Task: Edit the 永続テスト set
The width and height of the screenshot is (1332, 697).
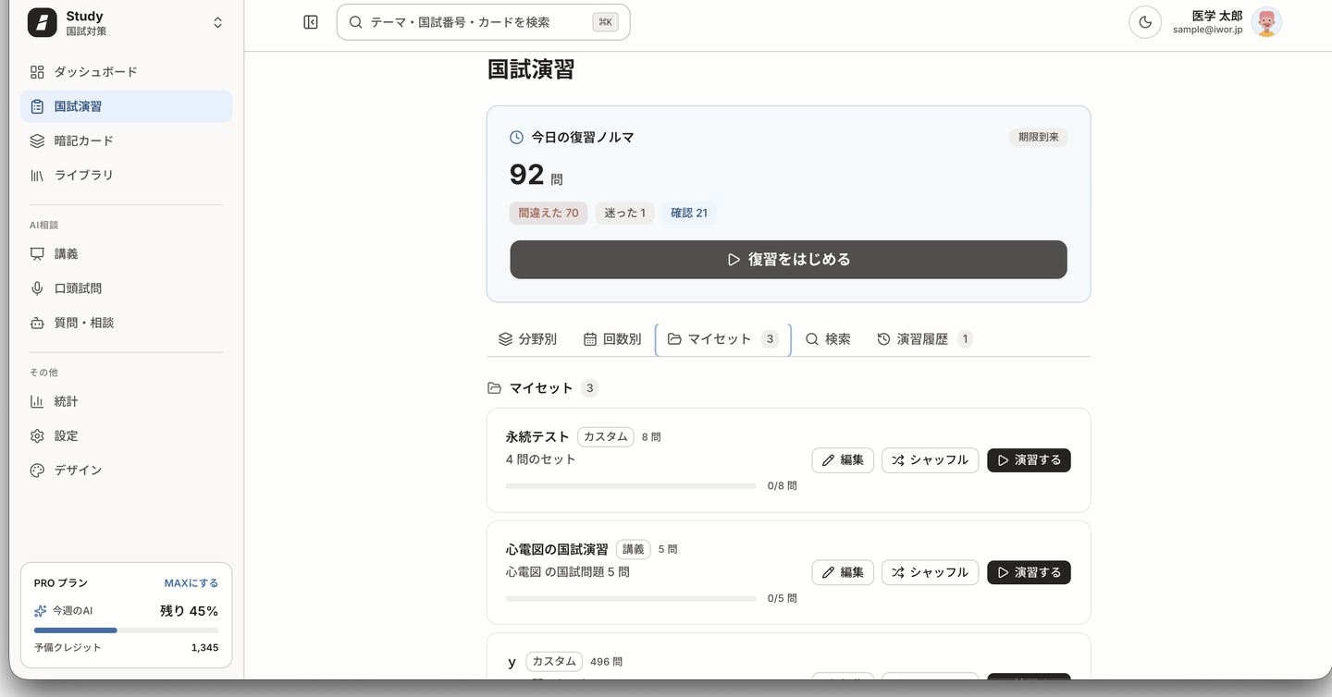Action: [843, 460]
